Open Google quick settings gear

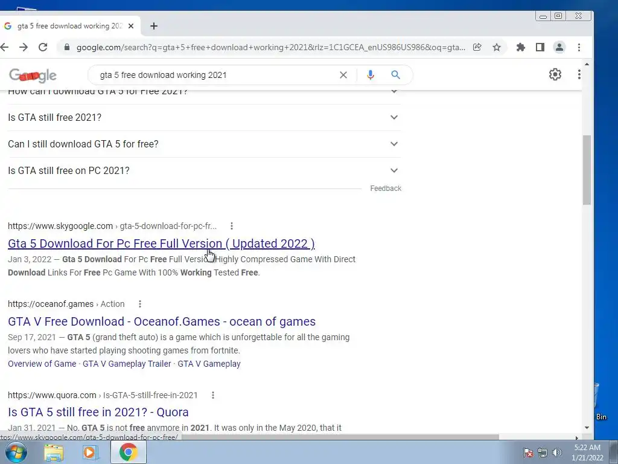(x=555, y=74)
